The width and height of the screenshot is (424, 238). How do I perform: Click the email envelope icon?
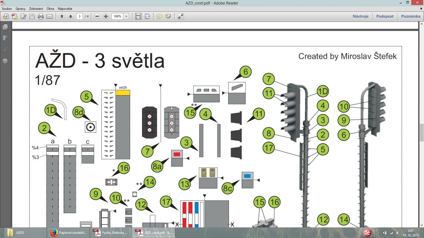click(x=50, y=16)
